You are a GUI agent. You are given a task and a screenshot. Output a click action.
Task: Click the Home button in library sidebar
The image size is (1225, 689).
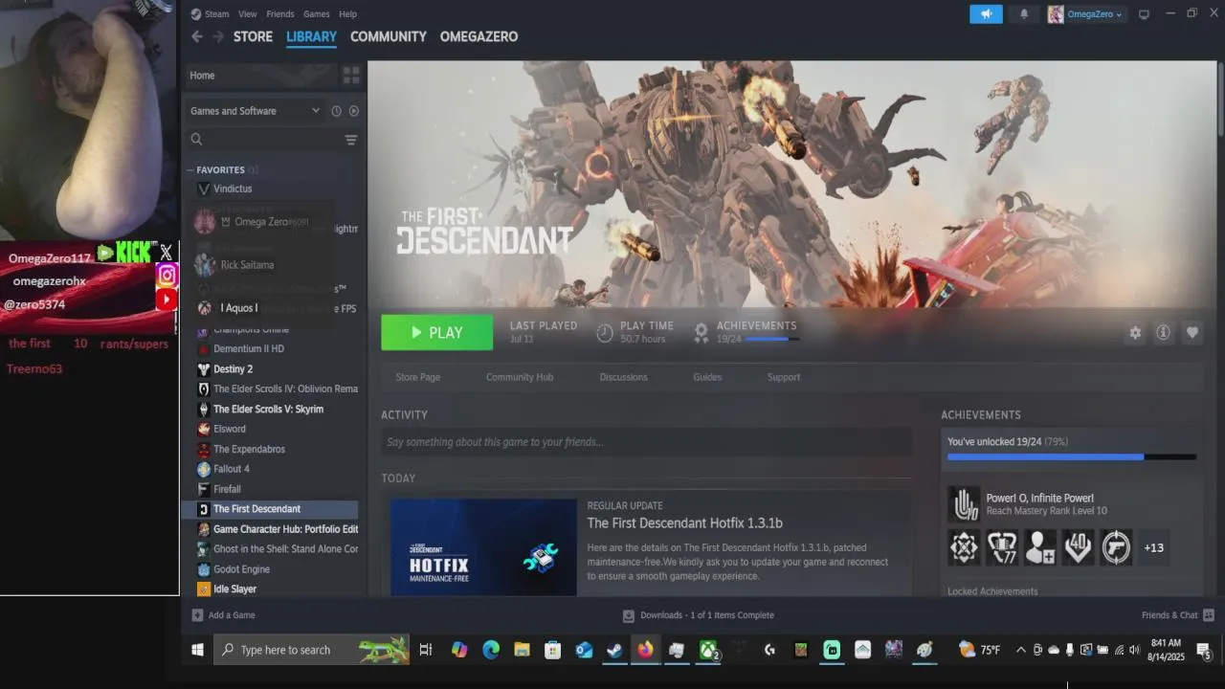click(x=260, y=76)
